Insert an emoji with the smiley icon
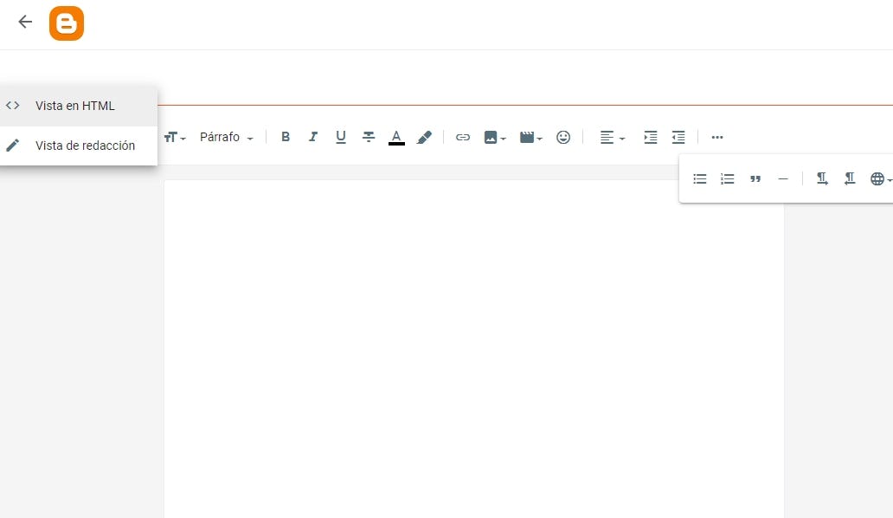 (563, 137)
